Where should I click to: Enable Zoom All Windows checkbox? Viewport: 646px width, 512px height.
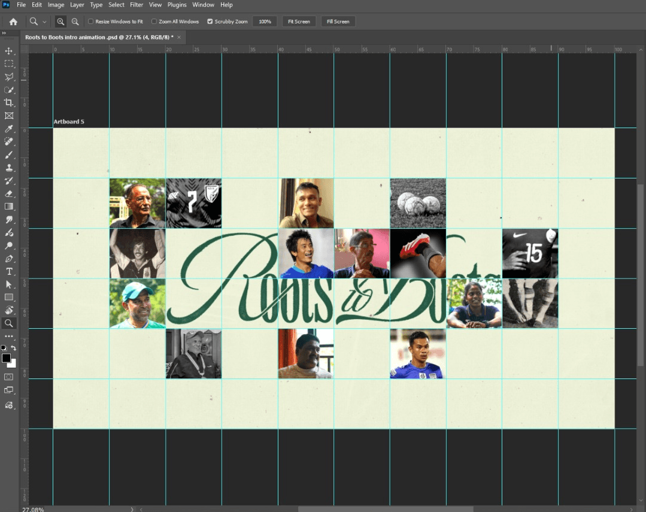coord(154,22)
